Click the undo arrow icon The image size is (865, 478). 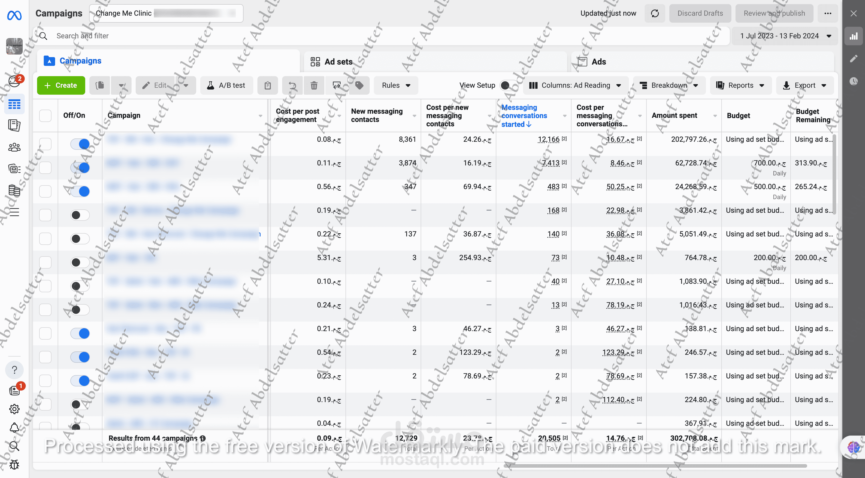point(292,86)
